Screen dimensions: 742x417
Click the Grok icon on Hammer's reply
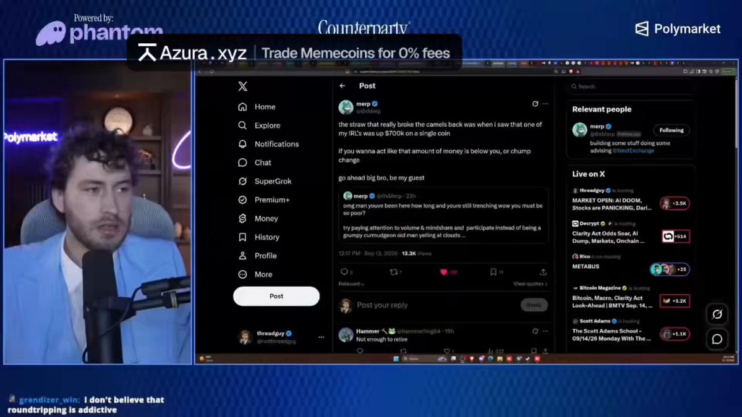click(x=535, y=331)
